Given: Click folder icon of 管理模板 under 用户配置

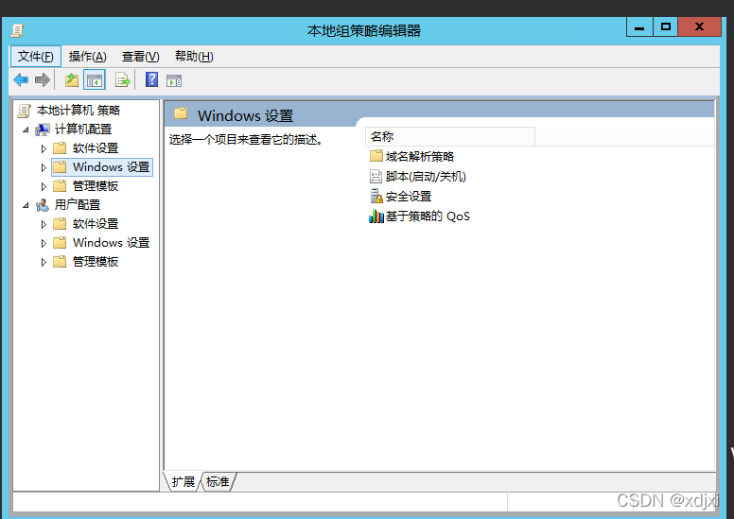Looking at the screenshot, I should [x=60, y=262].
